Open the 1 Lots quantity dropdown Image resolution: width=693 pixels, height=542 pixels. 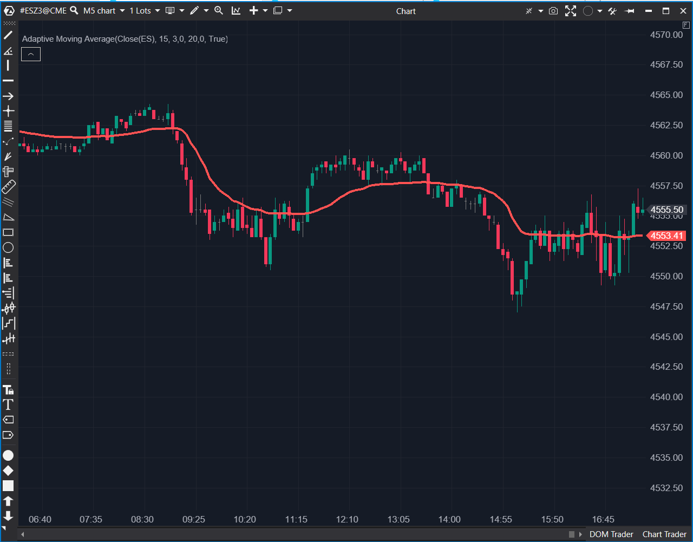pyautogui.click(x=145, y=11)
